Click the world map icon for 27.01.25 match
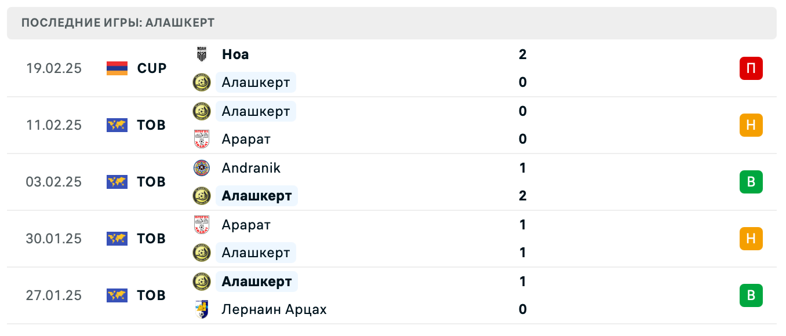The height and width of the screenshot is (336, 786). click(117, 295)
